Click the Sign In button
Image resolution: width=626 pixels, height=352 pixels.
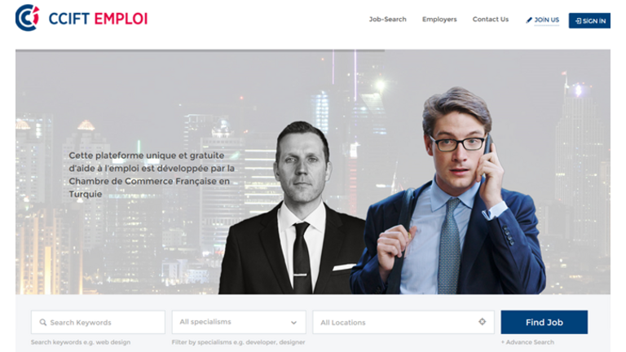(589, 20)
